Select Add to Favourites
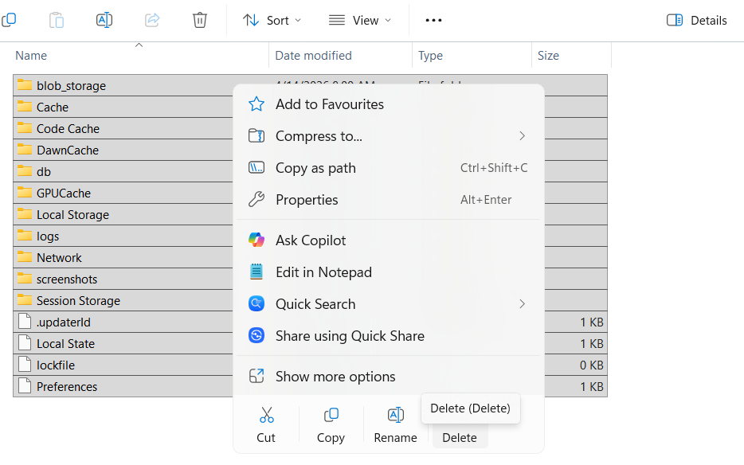This screenshot has width=744, height=465. pos(329,104)
